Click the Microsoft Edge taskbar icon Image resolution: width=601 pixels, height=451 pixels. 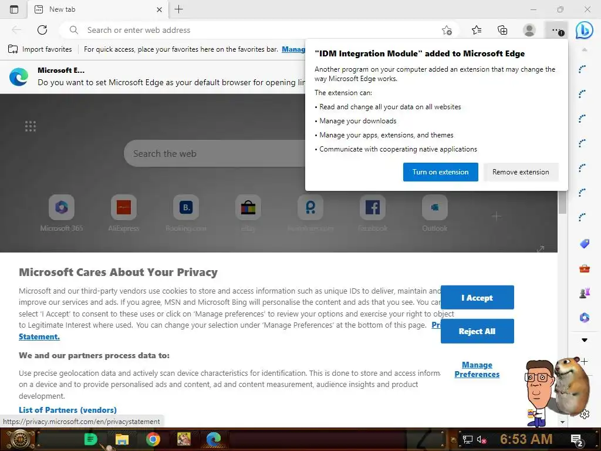point(214,439)
